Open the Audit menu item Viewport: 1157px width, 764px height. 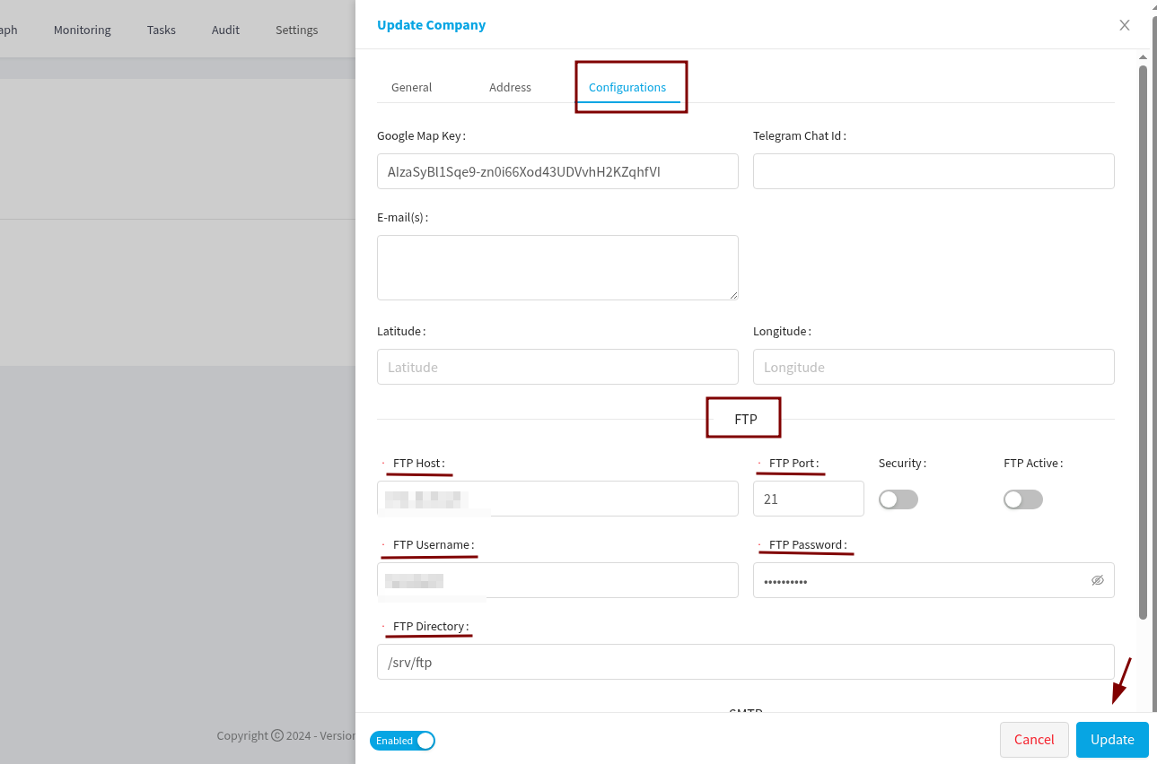(x=225, y=30)
